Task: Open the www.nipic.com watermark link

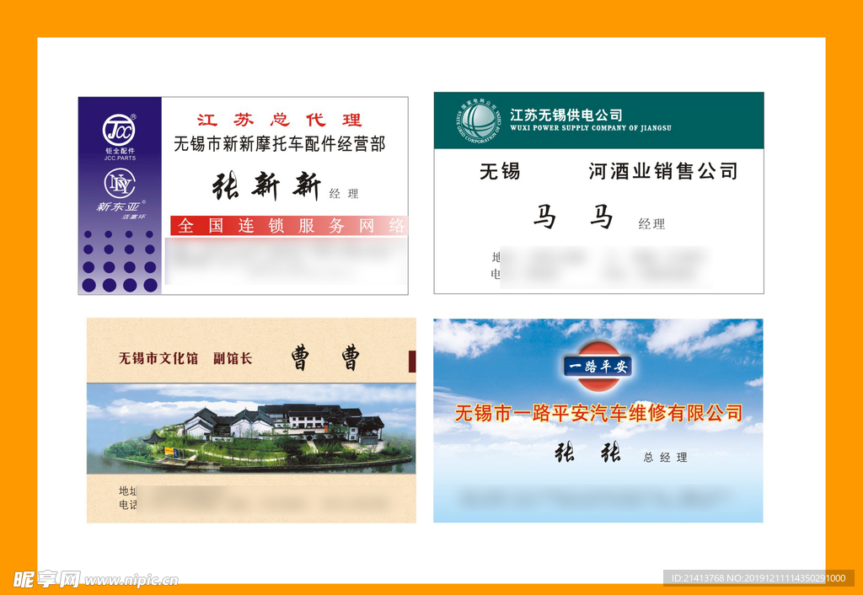Action: click(x=131, y=580)
